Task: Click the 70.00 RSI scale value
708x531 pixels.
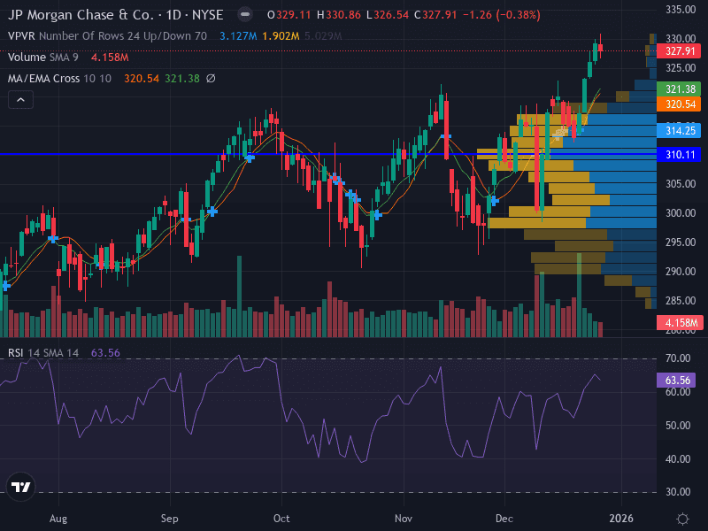Action: (x=678, y=358)
